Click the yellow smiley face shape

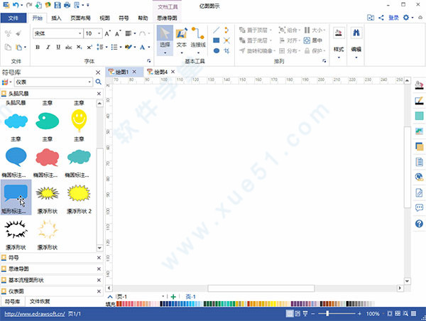tap(79, 121)
